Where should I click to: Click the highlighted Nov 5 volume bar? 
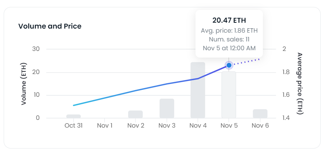click(229, 95)
